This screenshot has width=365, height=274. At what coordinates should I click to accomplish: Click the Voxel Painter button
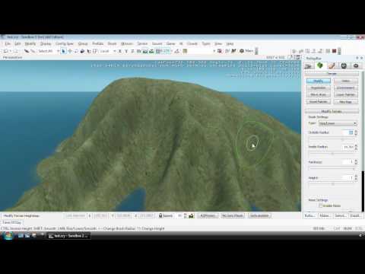[x=319, y=102]
